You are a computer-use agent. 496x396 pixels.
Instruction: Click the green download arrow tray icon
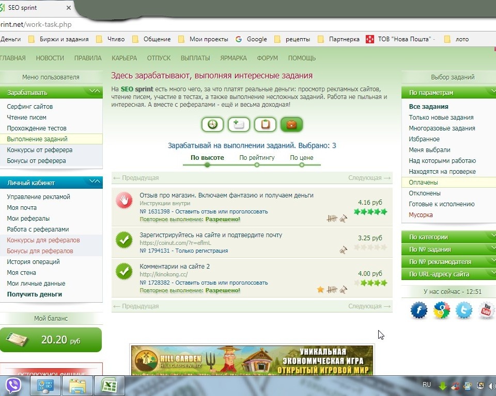coord(443,386)
